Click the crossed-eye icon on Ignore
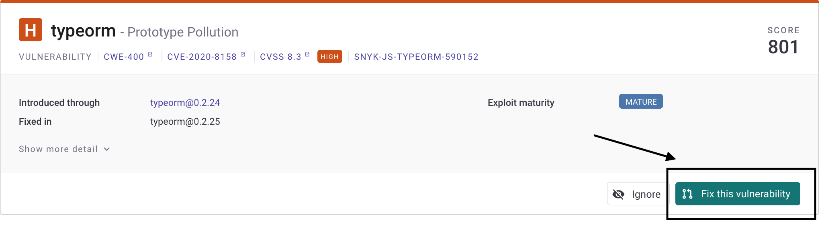 click(x=618, y=195)
